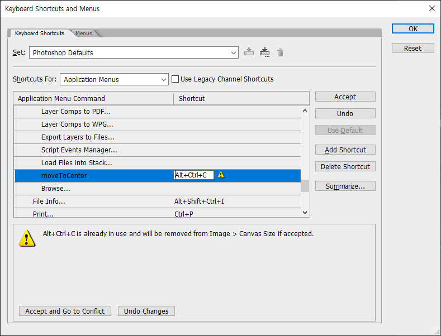The width and height of the screenshot is (441, 336).
Task: Switch to the Menus tab
Action: pyautogui.click(x=83, y=33)
